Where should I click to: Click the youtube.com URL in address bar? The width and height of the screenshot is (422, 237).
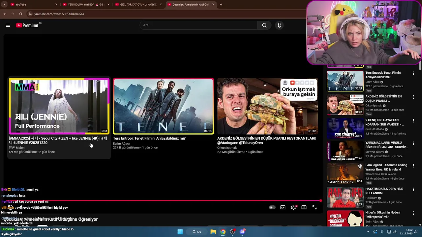click(59, 14)
